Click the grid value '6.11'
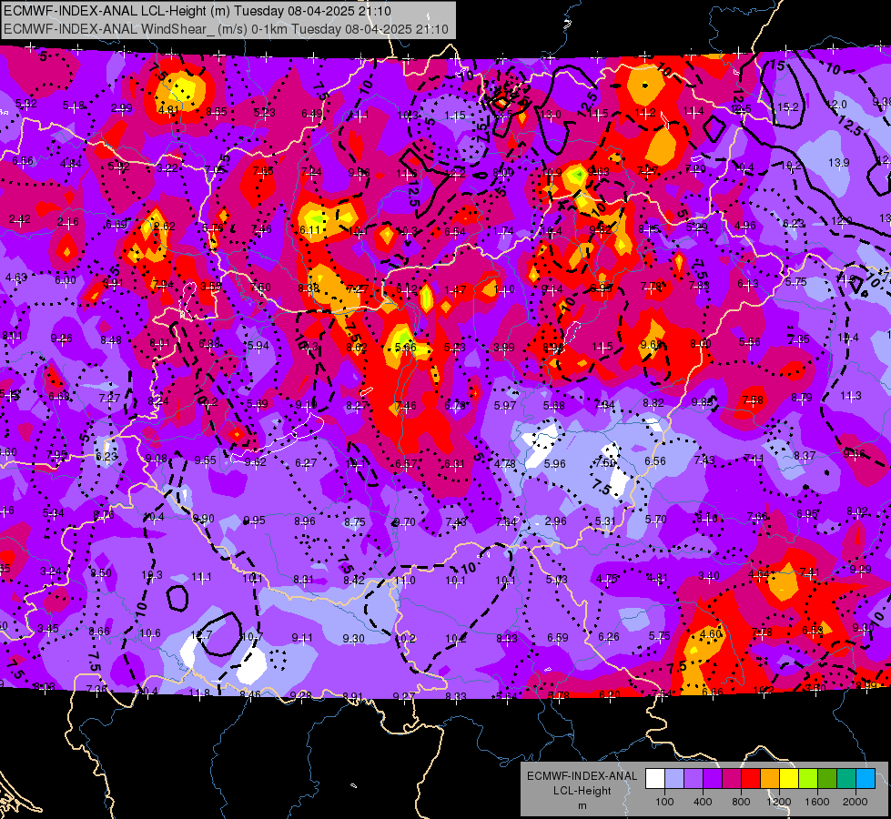891x819 pixels. [309, 229]
